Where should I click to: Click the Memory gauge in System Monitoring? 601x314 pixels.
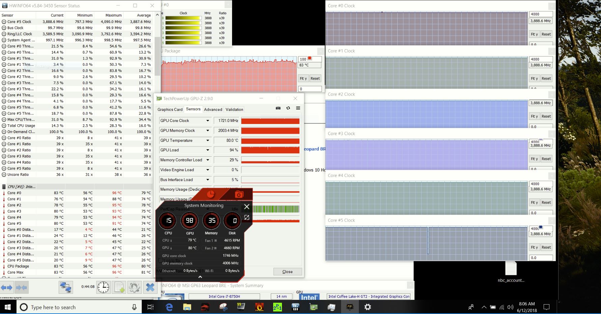pos(211,221)
